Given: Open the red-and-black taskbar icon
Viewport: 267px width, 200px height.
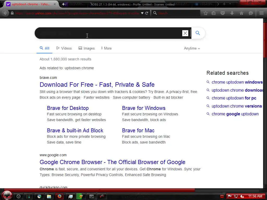Looking at the screenshot, I should tap(102, 196).
